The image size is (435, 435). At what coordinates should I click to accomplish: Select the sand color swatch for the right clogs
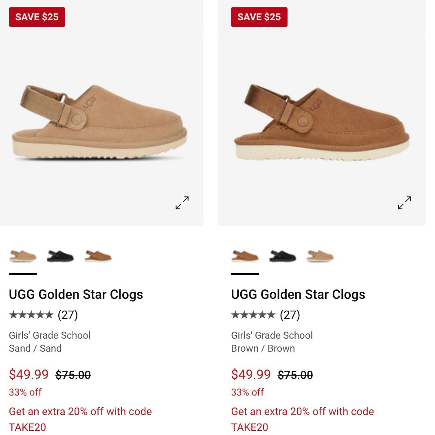click(320, 257)
